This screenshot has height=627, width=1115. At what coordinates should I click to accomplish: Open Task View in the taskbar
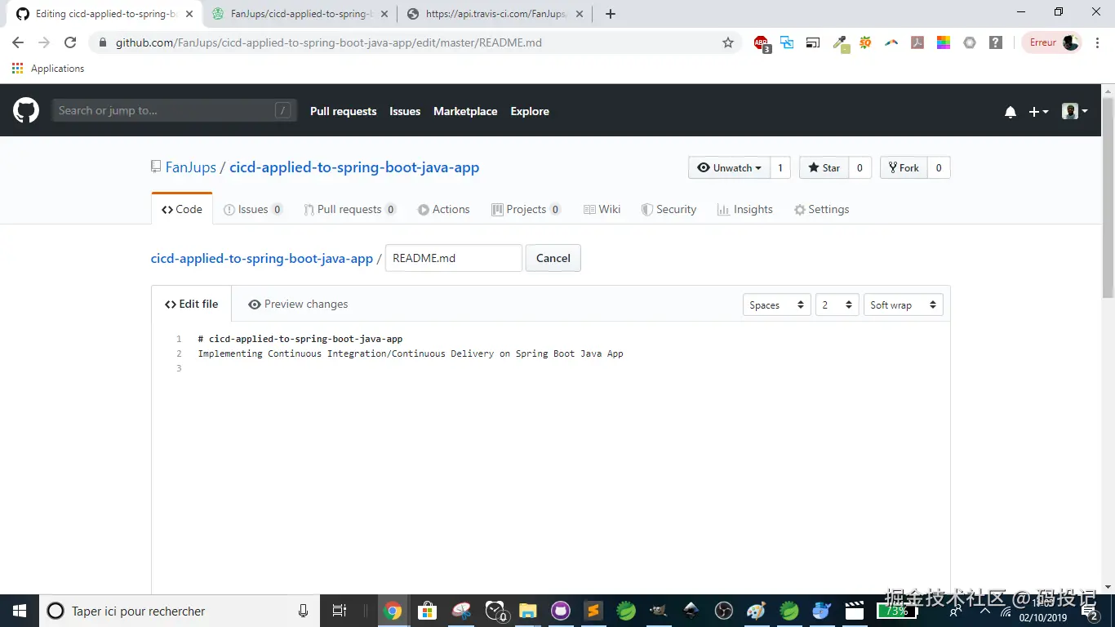(x=340, y=611)
